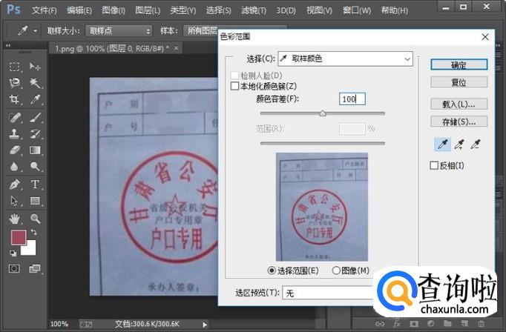
Task: Check the 反相 invert checkbox
Action: point(434,166)
